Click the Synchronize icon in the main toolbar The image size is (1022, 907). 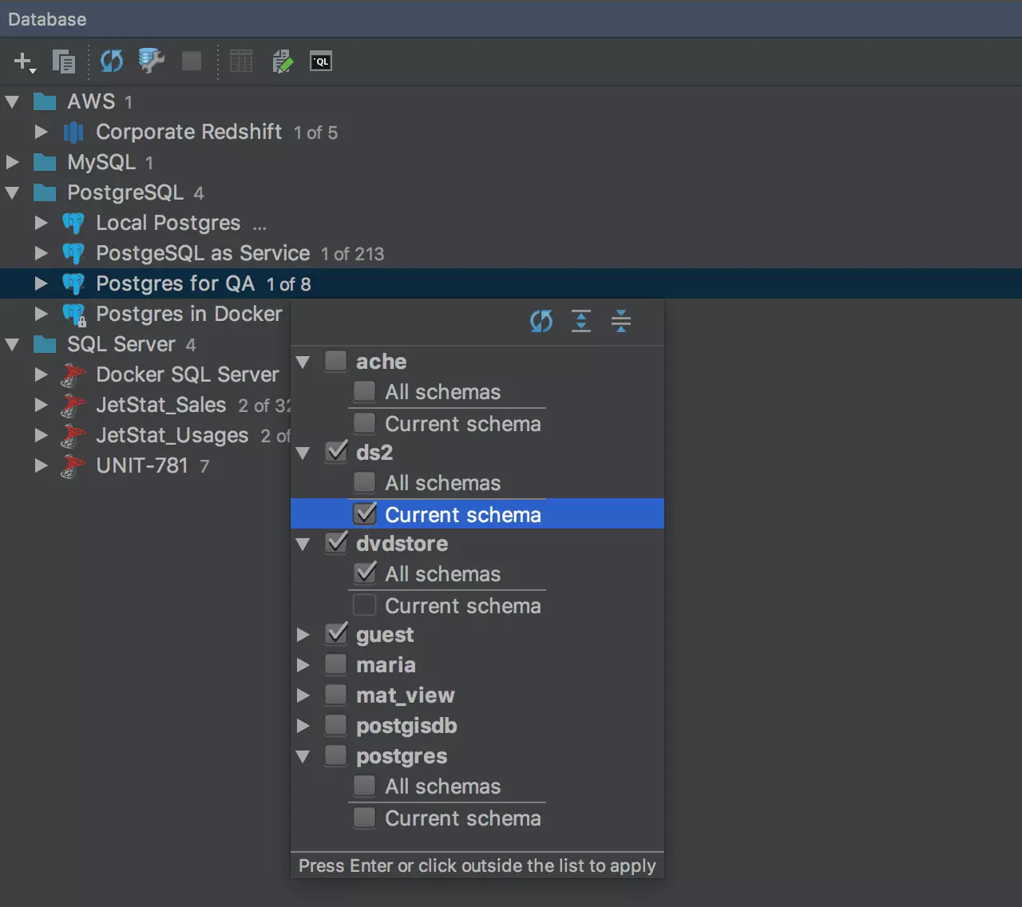pos(112,61)
